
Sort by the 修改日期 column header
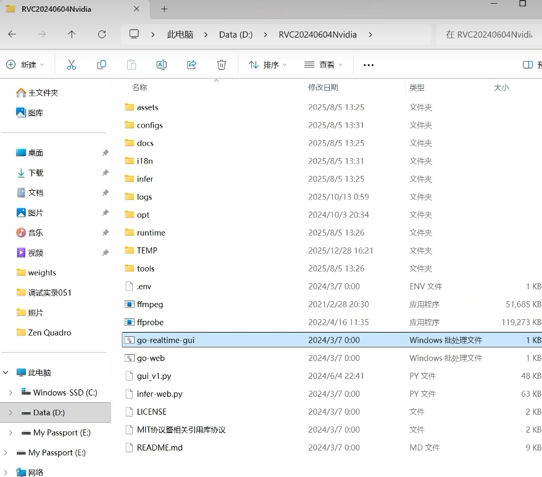[x=323, y=88]
